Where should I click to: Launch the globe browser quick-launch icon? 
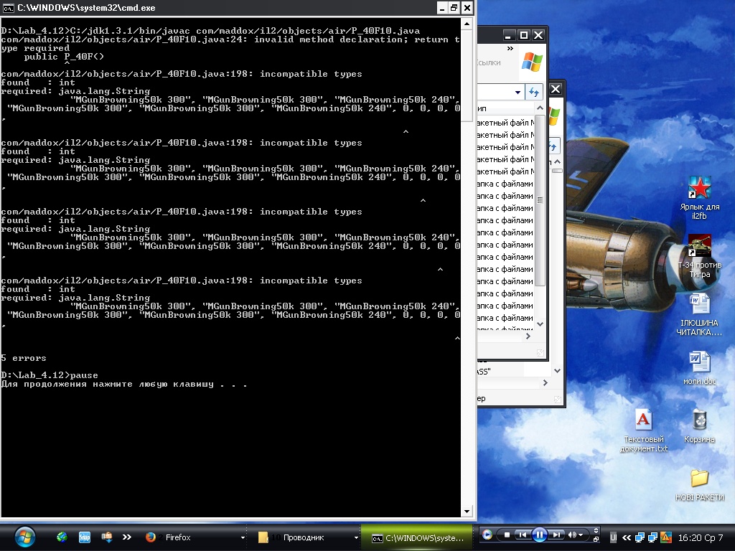(62, 537)
